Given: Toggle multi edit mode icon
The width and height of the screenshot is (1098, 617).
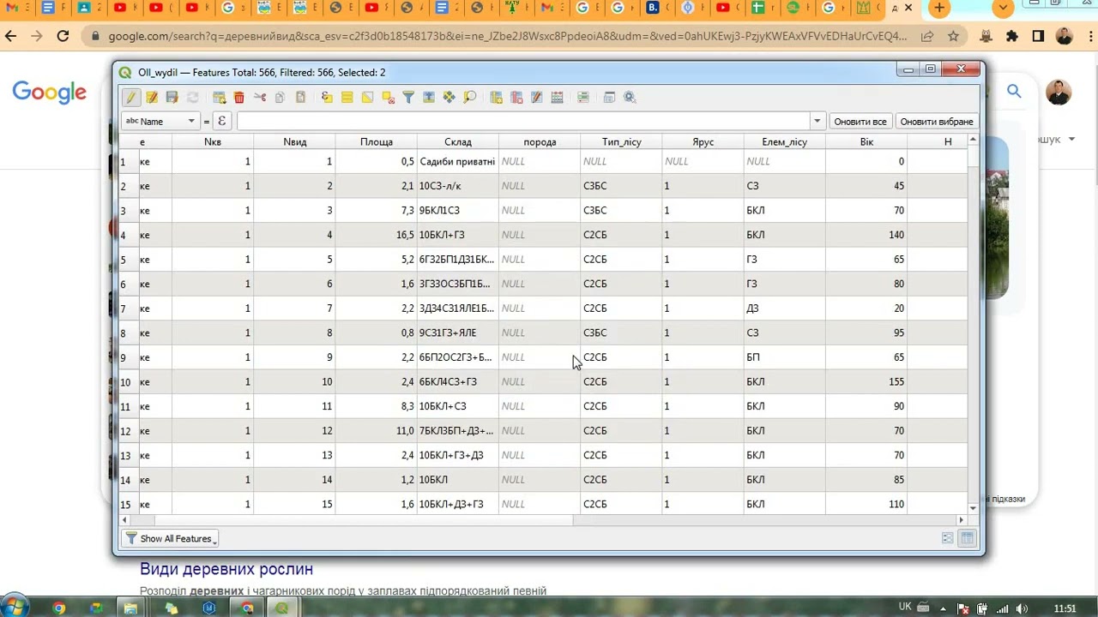Looking at the screenshot, I should 152,98.
